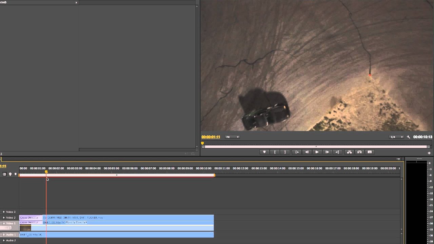Expand the Video 3 track

click(x=4, y=212)
